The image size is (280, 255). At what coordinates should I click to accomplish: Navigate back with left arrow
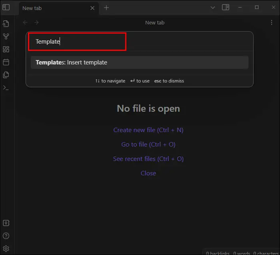pyautogui.click(x=25, y=22)
